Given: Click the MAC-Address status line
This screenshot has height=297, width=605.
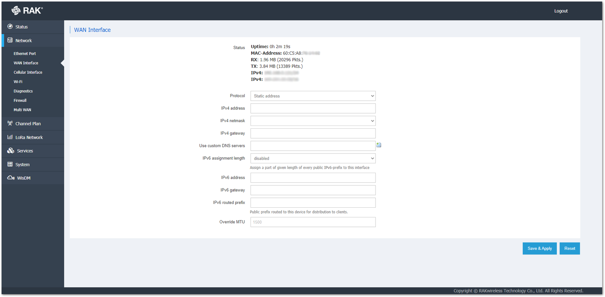Looking at the screenshot, I should pos(285,53).
